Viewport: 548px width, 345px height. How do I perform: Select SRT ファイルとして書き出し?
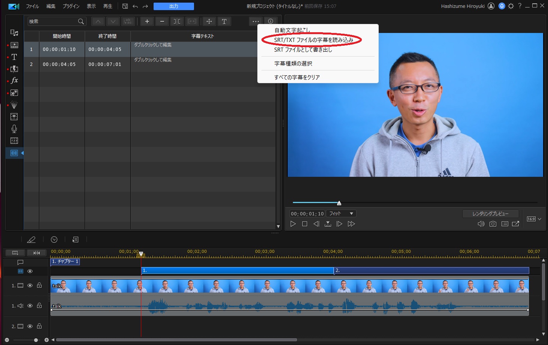tap(303, 49)
